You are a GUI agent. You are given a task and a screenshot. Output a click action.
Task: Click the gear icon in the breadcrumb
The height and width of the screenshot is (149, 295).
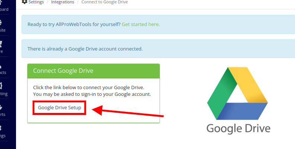click(x=25, y=2)
